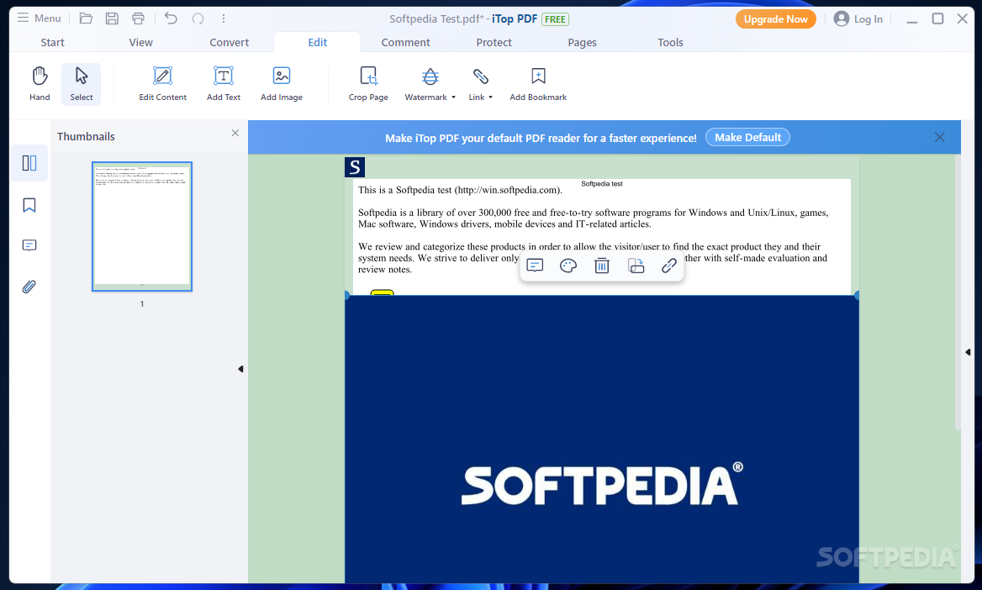Collapse the left panel with the arrow
This screenshot has width=982, height=590.
click(x=240, y=369)
